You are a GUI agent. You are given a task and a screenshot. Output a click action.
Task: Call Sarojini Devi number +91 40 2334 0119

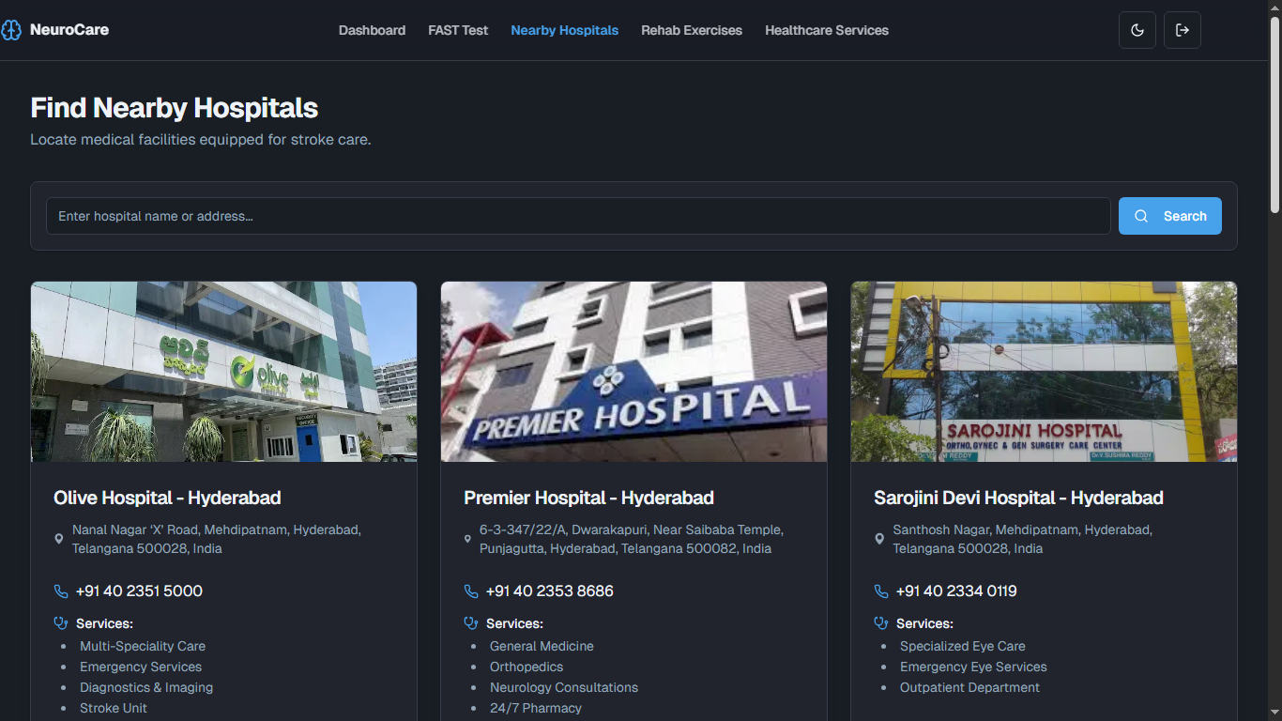pyautogui.click(x=956, y=591)
